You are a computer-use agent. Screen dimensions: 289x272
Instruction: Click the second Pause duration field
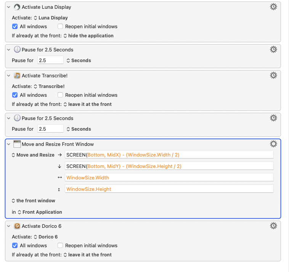coord(50,129)
